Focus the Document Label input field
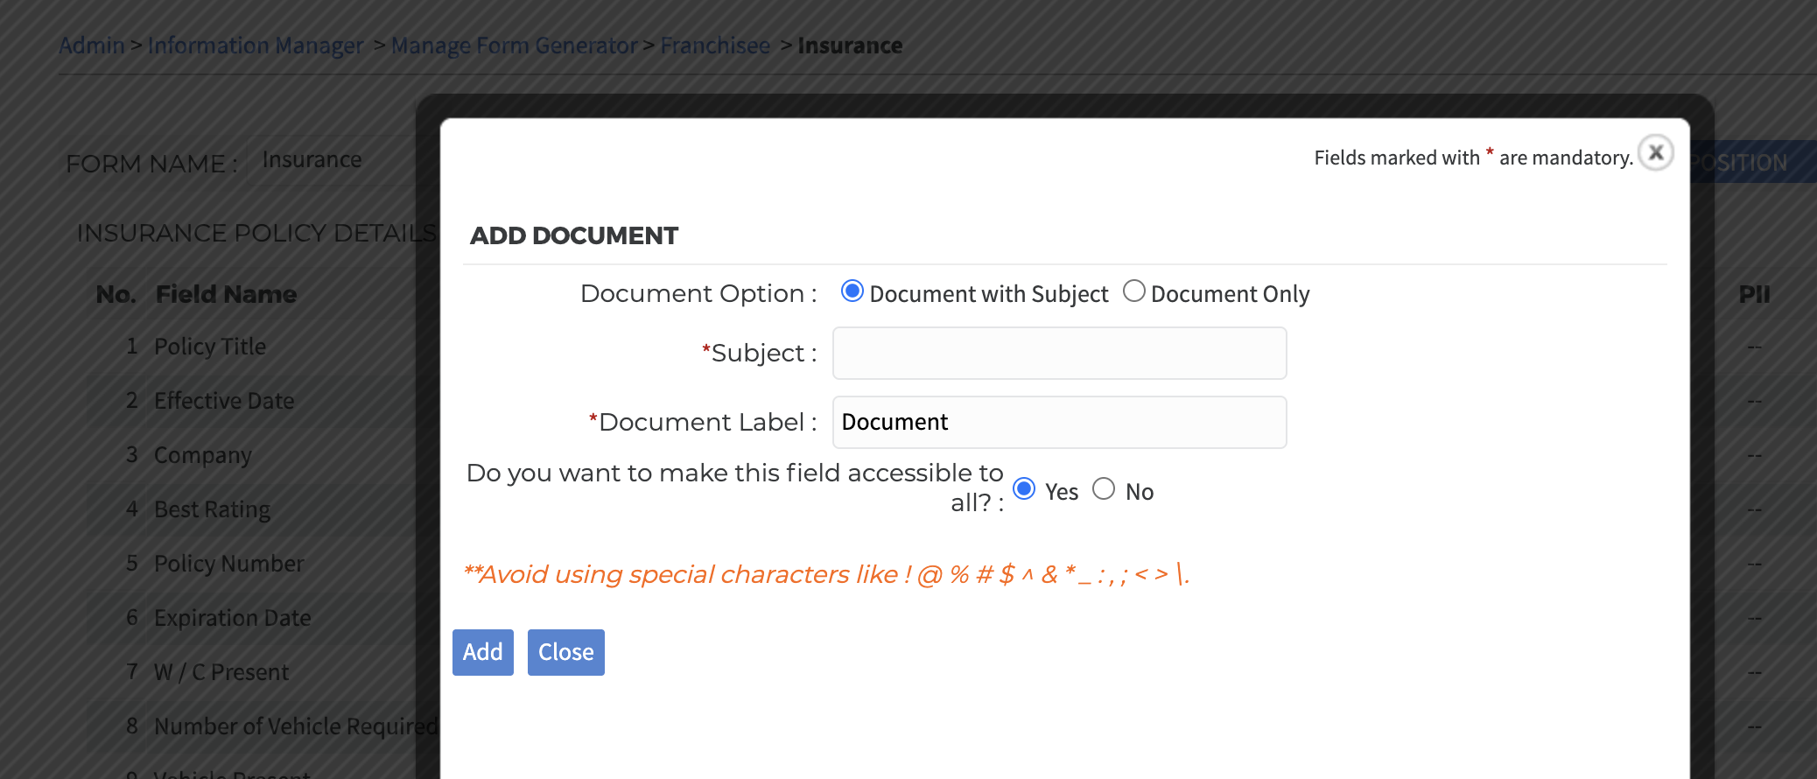 (x=1059, y=423)
